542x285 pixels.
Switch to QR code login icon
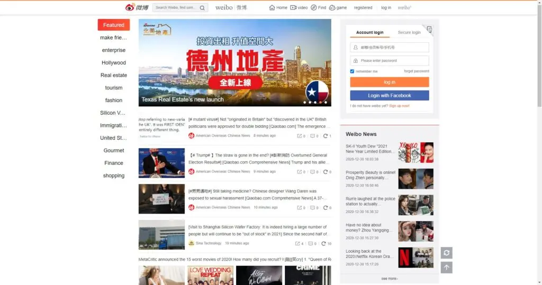(x=429, y=30)
